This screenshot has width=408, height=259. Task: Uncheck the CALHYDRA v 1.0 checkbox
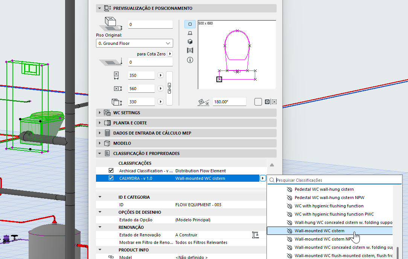(x=111, y=178)
